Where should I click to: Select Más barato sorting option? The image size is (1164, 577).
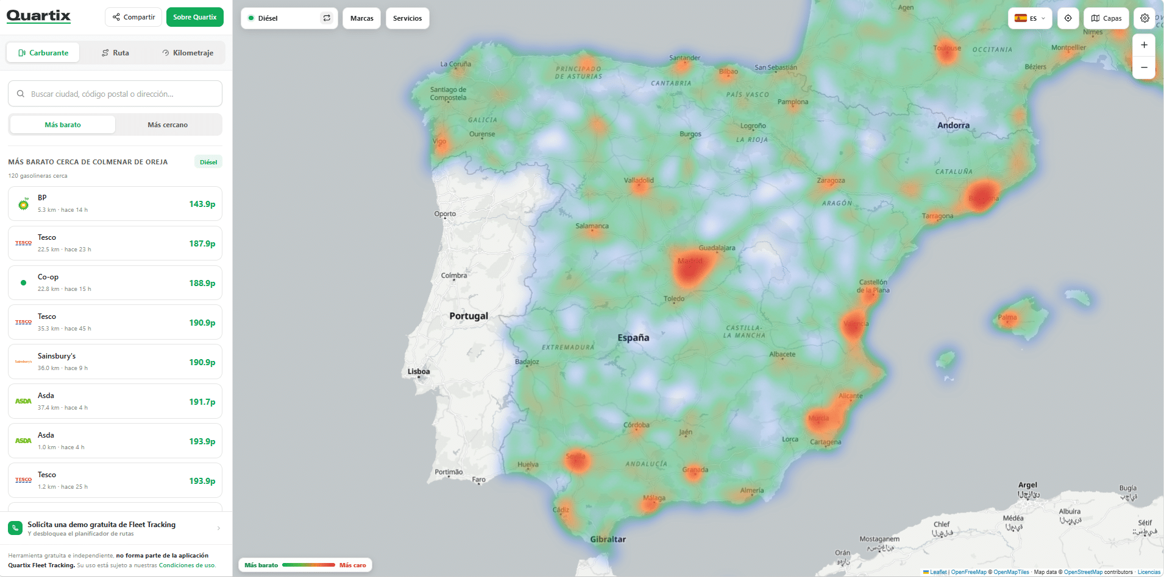[63, 125]
